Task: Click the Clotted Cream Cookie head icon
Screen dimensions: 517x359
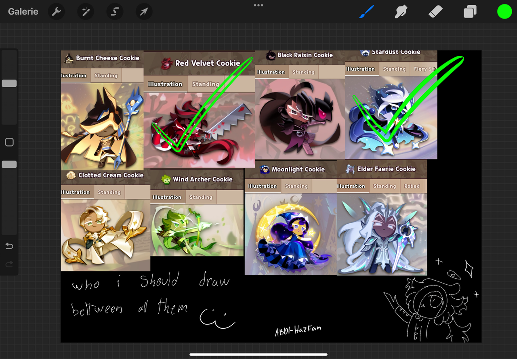Action: (x=71, y=175)
